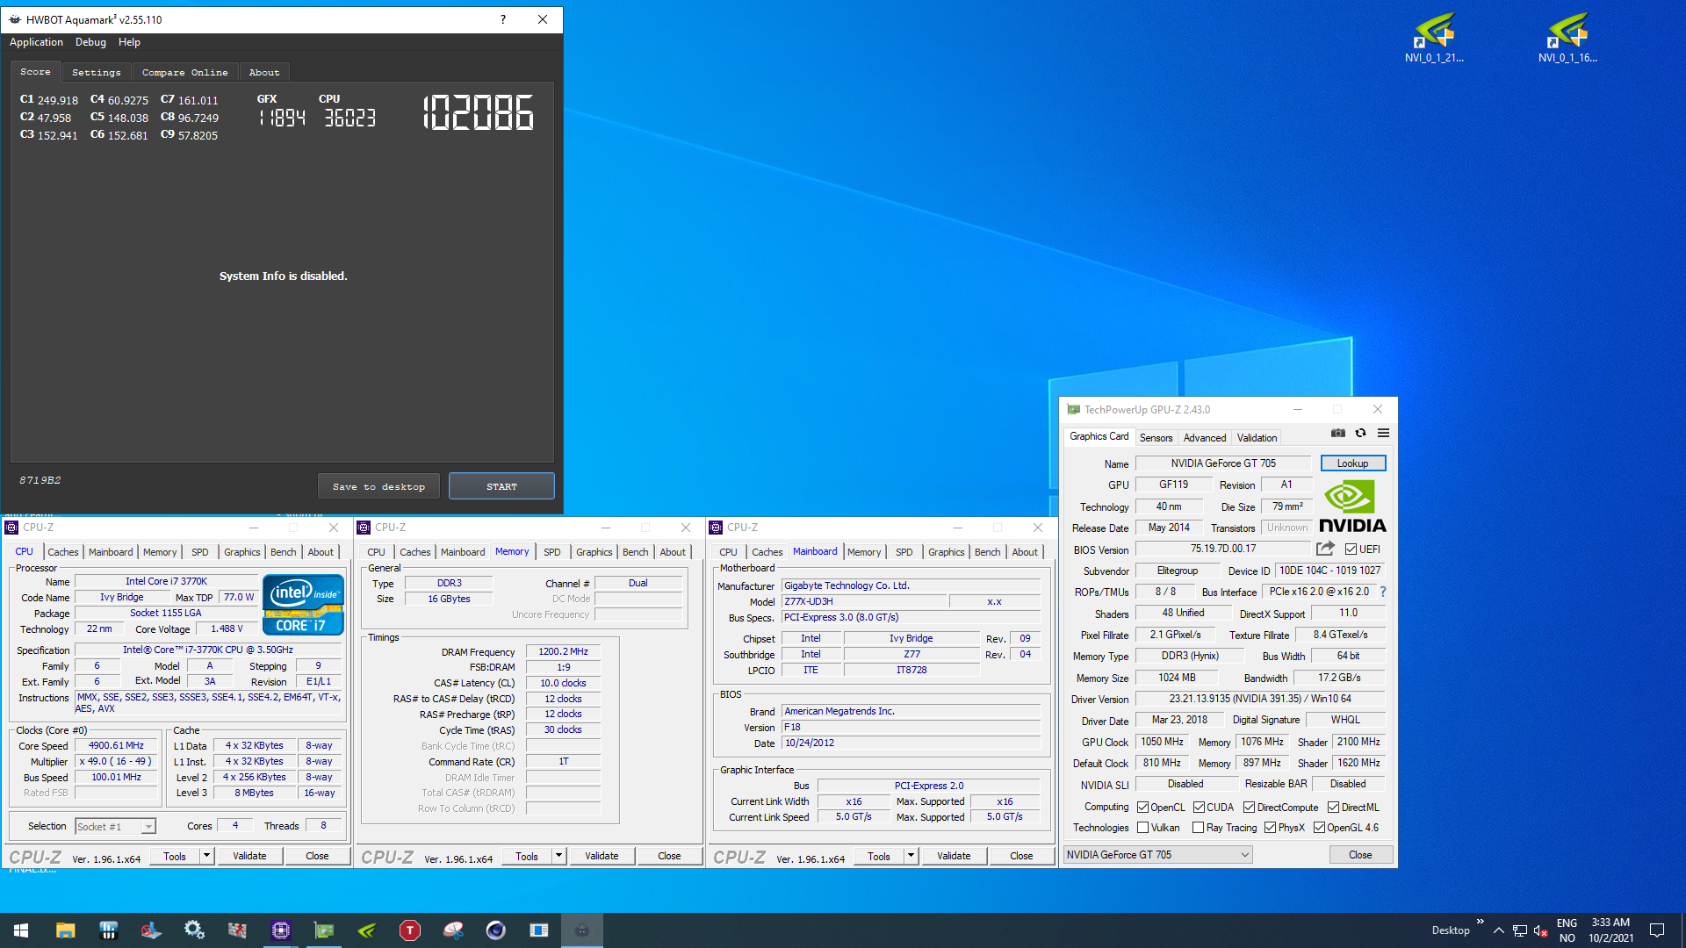This screenshot has width=1686, height=948.
Task: Open the Windows Start menu
Action: [x=21, y=930]
